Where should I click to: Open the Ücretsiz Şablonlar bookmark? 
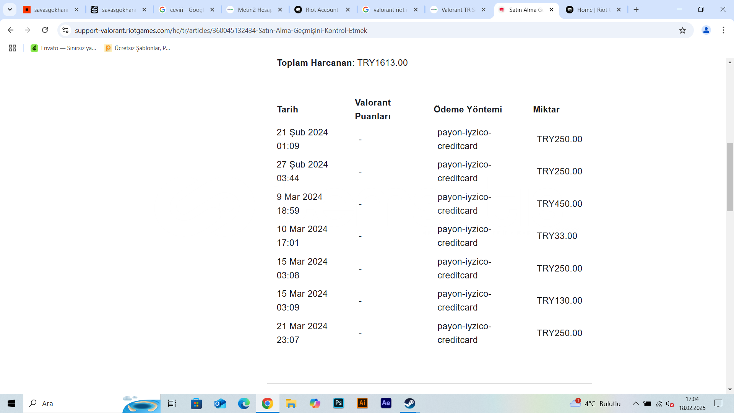tap(137, 48)
